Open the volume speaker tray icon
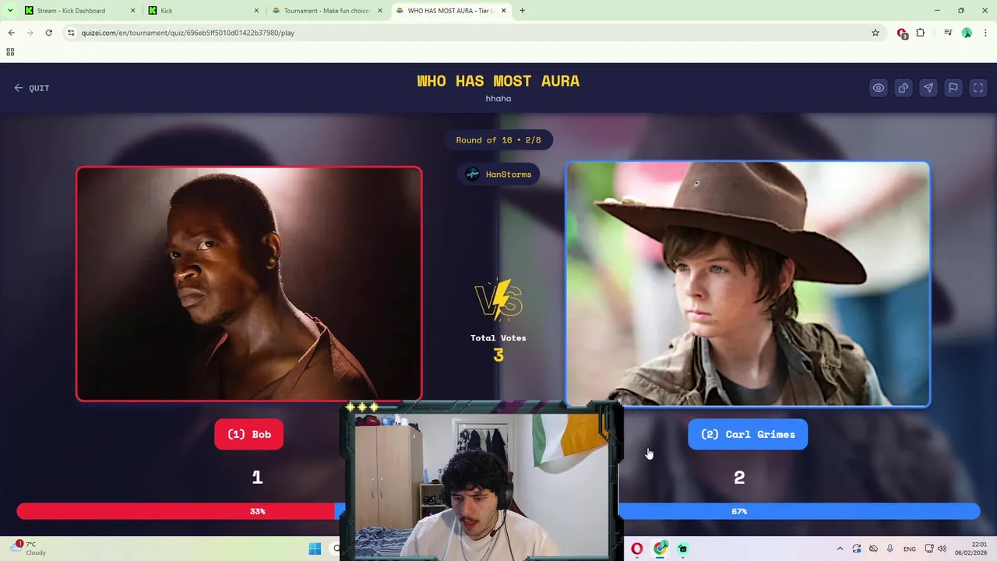 (942, 549)
